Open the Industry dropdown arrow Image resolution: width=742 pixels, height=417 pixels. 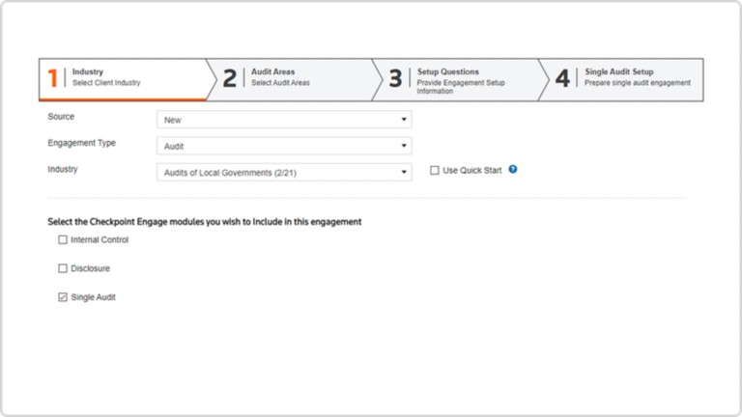[x=404, y=172]
